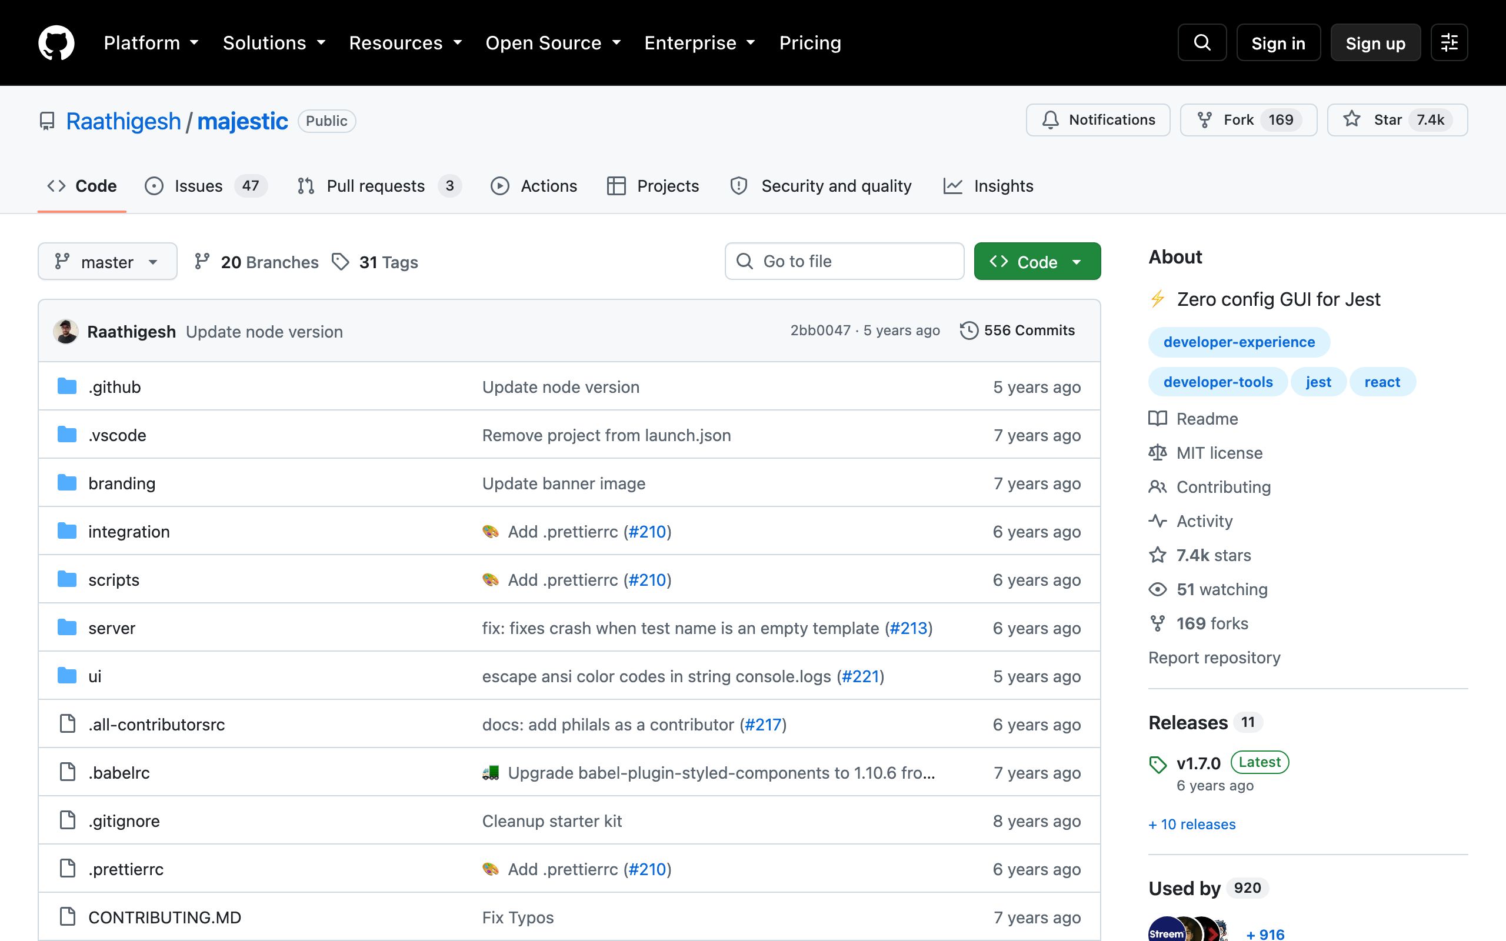
Task: Switch to the Pull requests tab
Action: pos(379,186)
